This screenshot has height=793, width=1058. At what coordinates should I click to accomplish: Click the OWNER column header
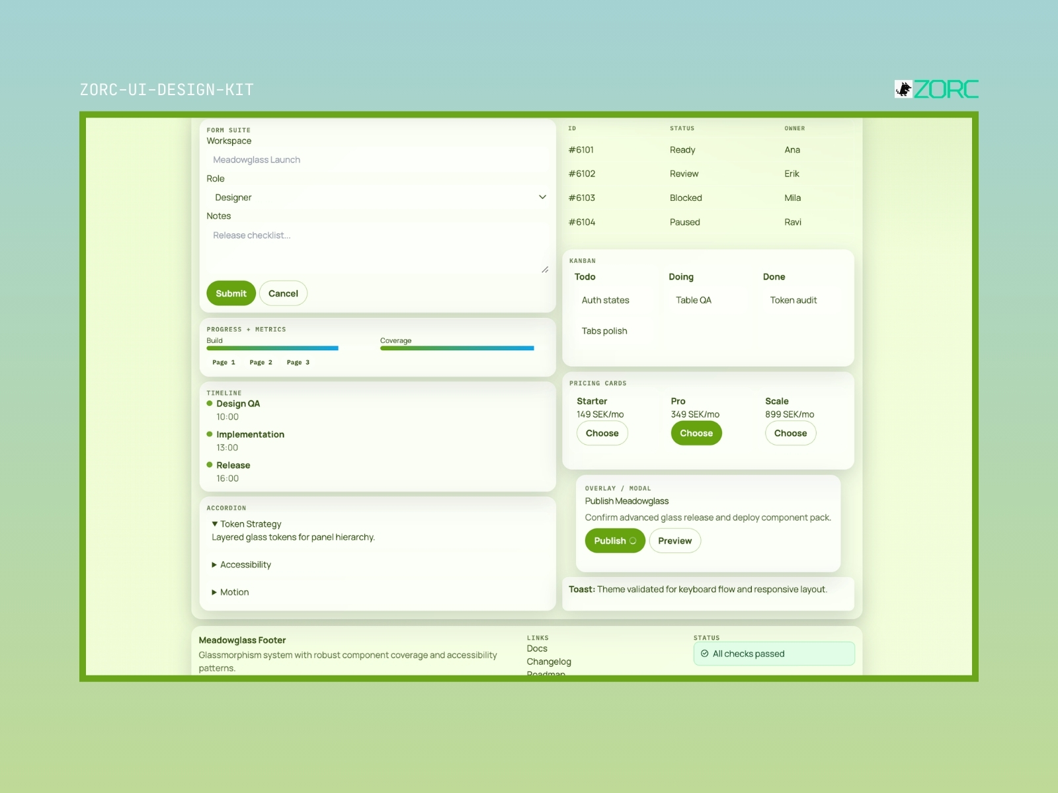795,128
